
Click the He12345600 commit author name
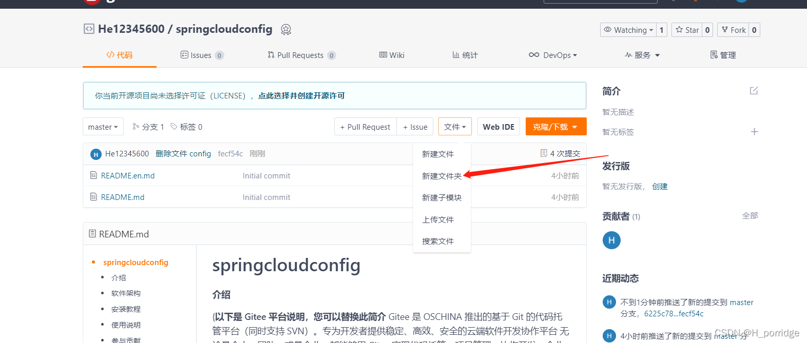[127, 153]
